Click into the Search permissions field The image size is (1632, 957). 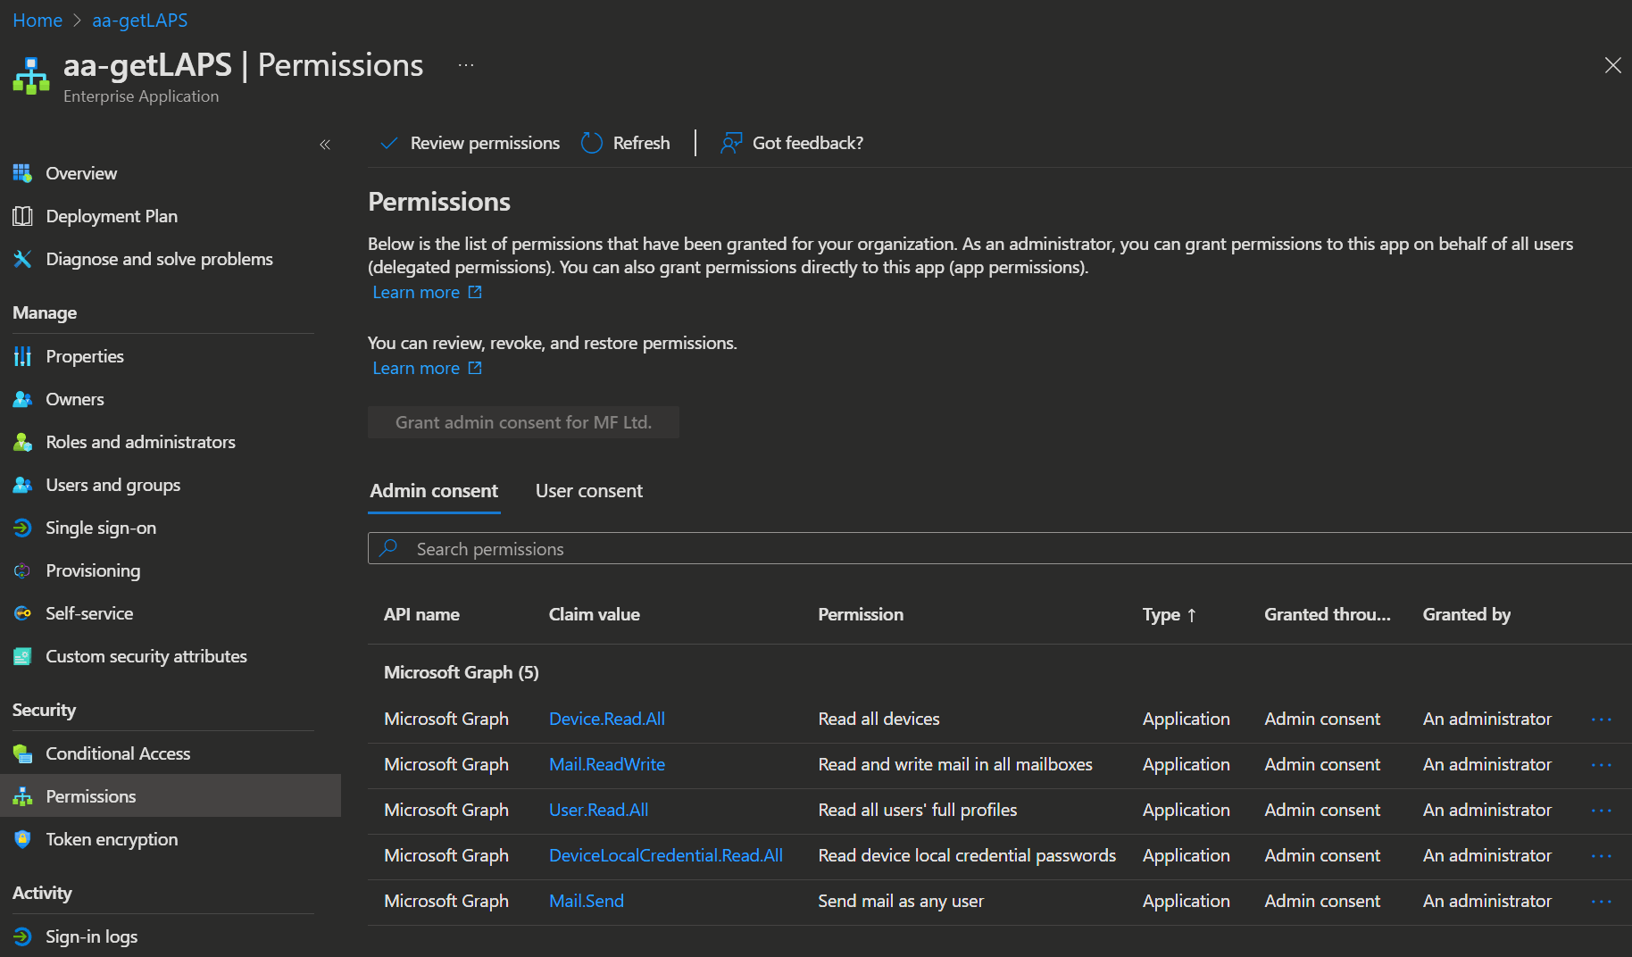point(982,549)
